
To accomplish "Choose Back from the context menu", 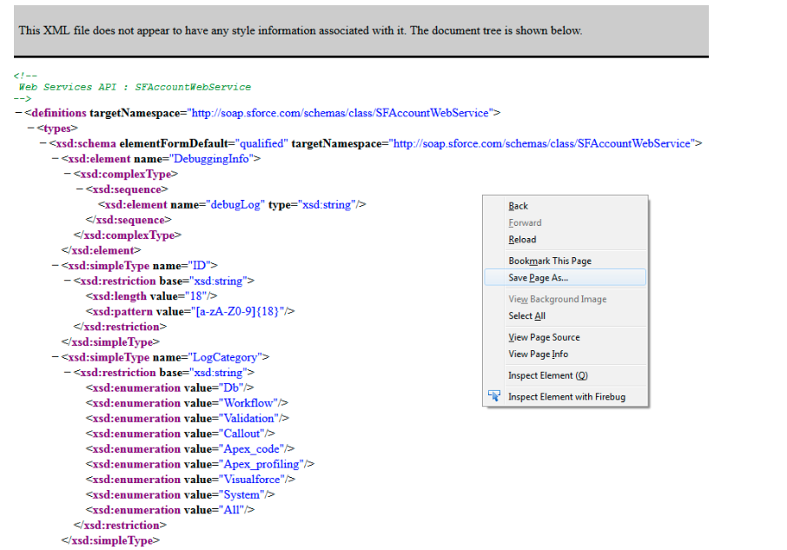I will tap(518, 206).
